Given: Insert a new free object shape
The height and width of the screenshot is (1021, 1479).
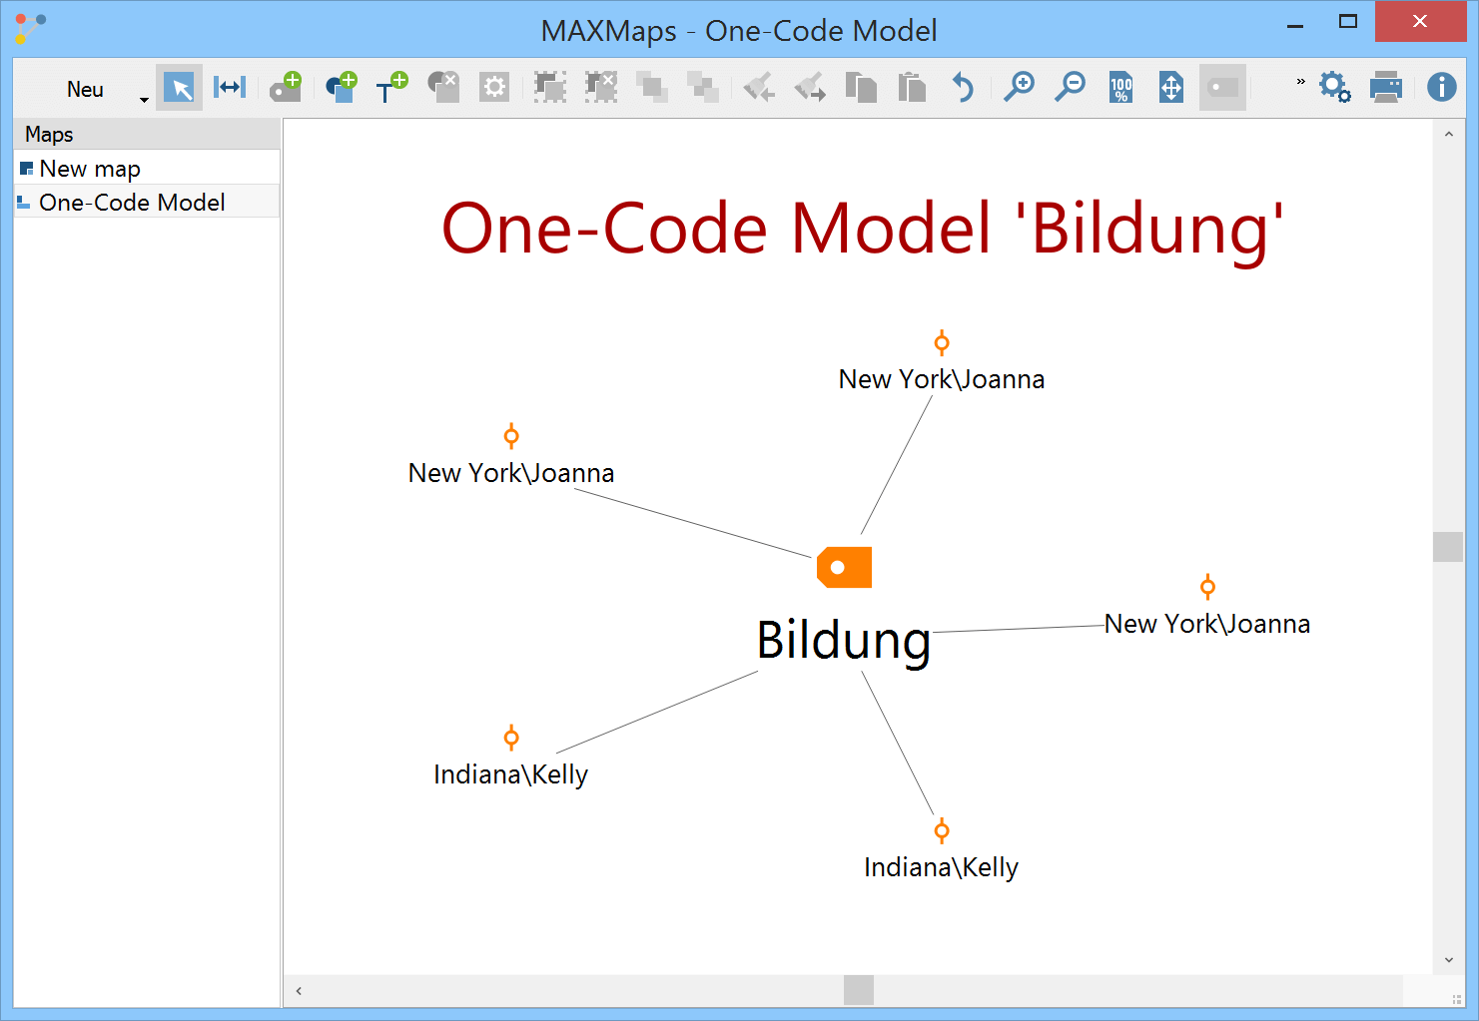Looking at the screenshot, I should coord(341,87).
